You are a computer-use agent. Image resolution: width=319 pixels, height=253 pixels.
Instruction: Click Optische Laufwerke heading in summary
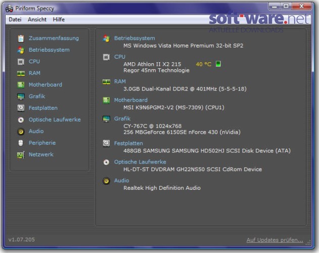pyautogui.click(x=140, y=162)
